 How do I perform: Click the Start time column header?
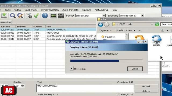coord(8,26)
